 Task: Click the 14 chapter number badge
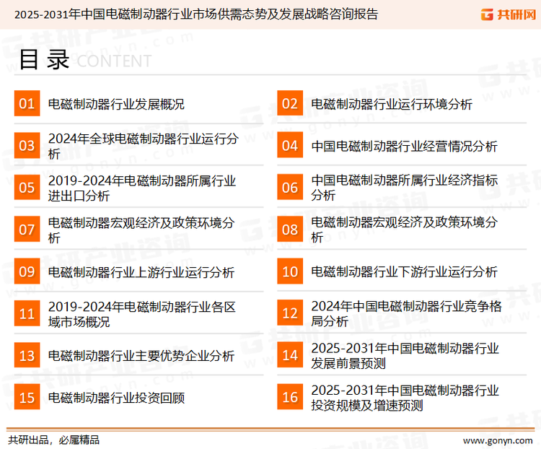(290, 355)
